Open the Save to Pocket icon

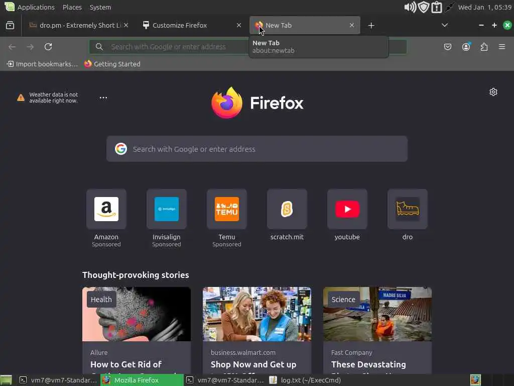447,47
